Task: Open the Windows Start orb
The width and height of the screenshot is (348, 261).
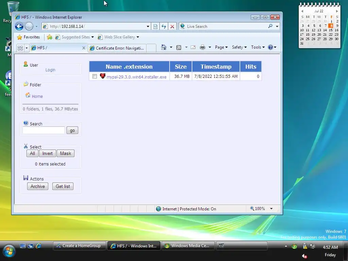Action: point(9,251)
